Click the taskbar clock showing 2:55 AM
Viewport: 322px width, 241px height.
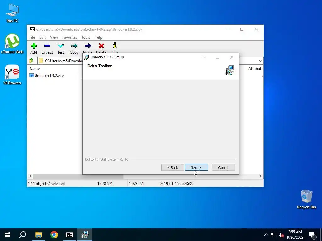click(295, 235)
